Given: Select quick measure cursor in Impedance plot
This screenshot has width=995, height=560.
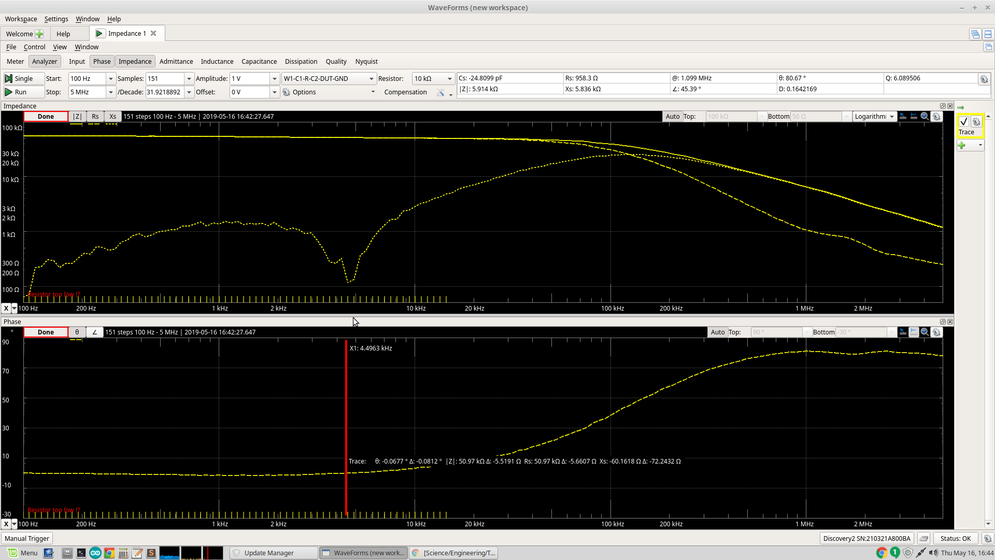Looking at the screenshot, I should (903, 116).
